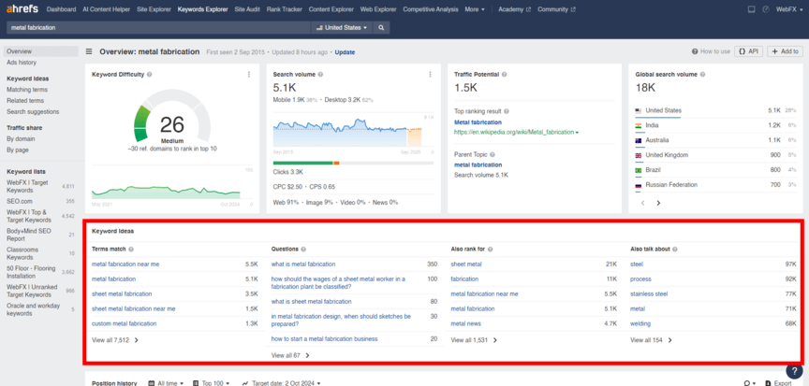This screenshot has height=386, width=809.
Task: Open the Community external link
Action: (x=557, y=9)
